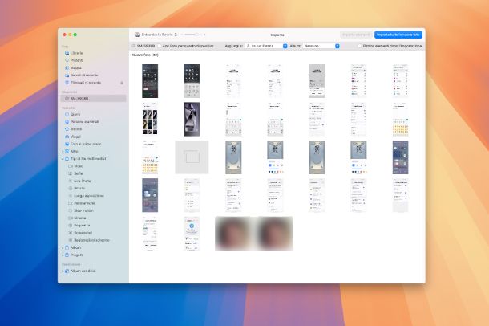The image size is (489, 326).
Task: Open Persone e animali
Action: [85, 121]
